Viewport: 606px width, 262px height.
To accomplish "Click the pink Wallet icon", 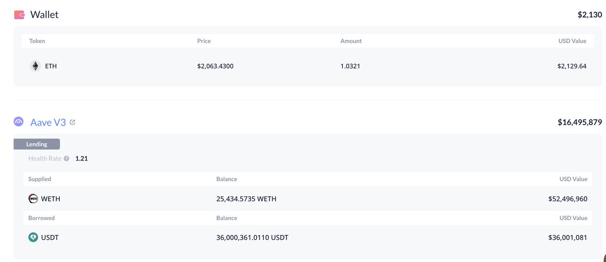I will click(x=19, y=15).
